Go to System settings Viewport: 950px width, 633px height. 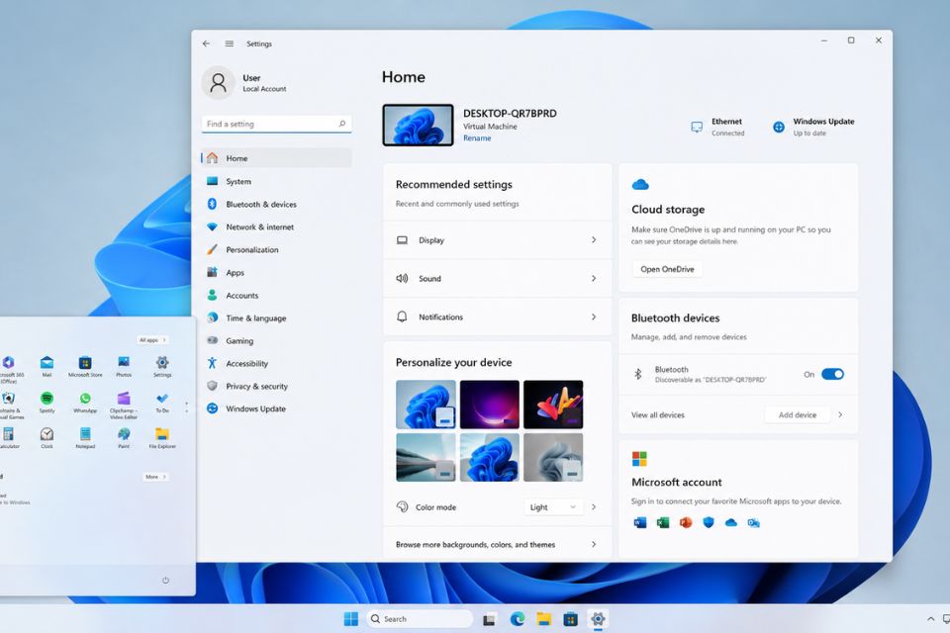click(x=276, y=181)
